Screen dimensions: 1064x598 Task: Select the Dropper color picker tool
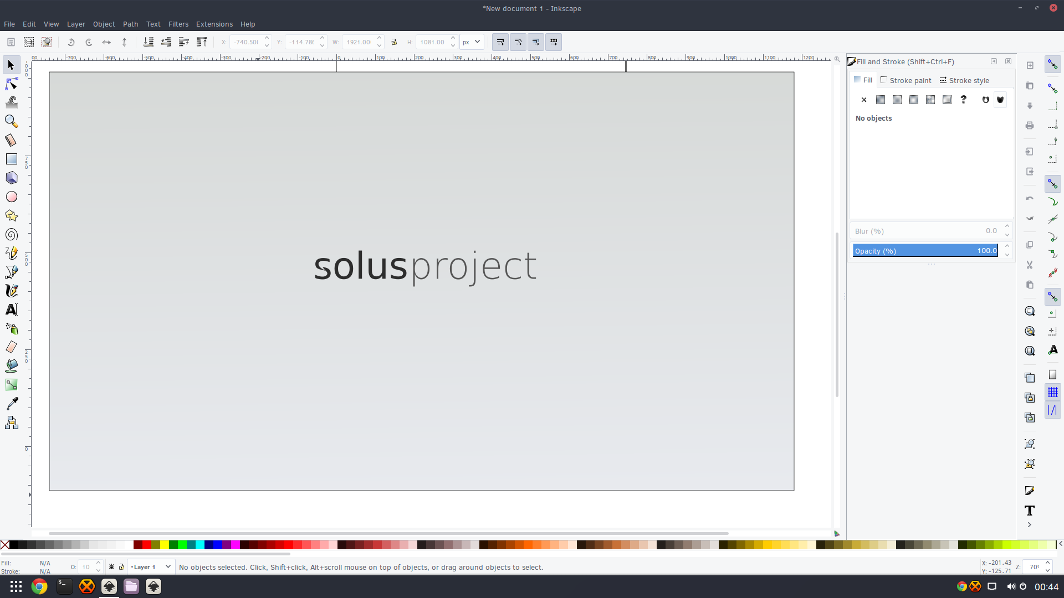[x=11, y=404]
